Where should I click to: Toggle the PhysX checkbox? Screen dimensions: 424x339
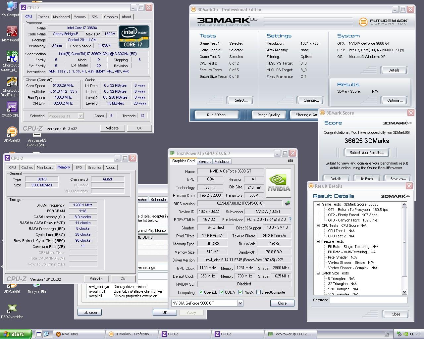tap(240, 292)
